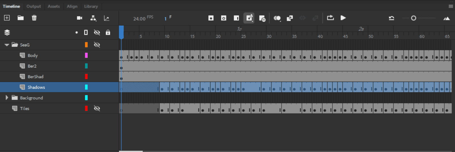
Task: Click the blue playhead marker
Action: coord(121,32)
